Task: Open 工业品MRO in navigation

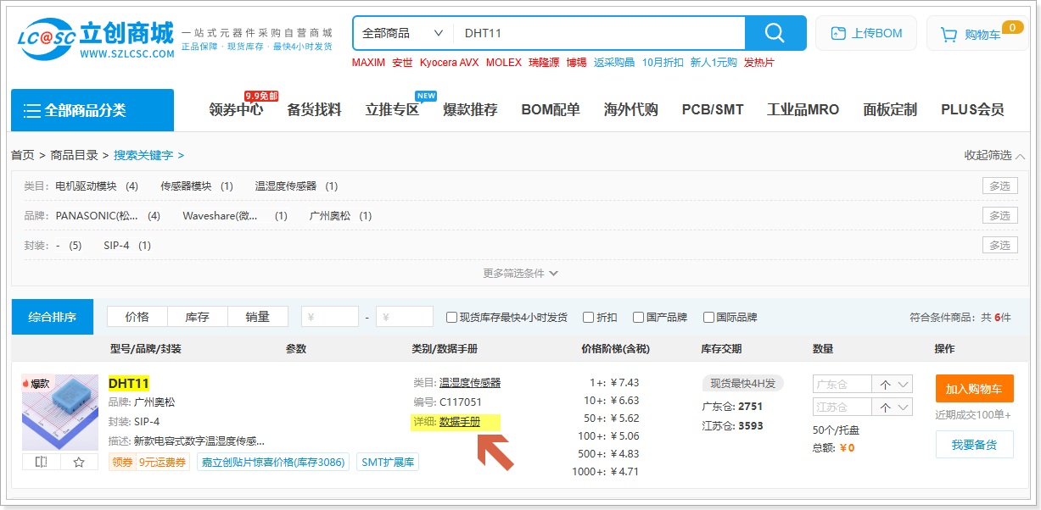Action: tap(803, 110)
